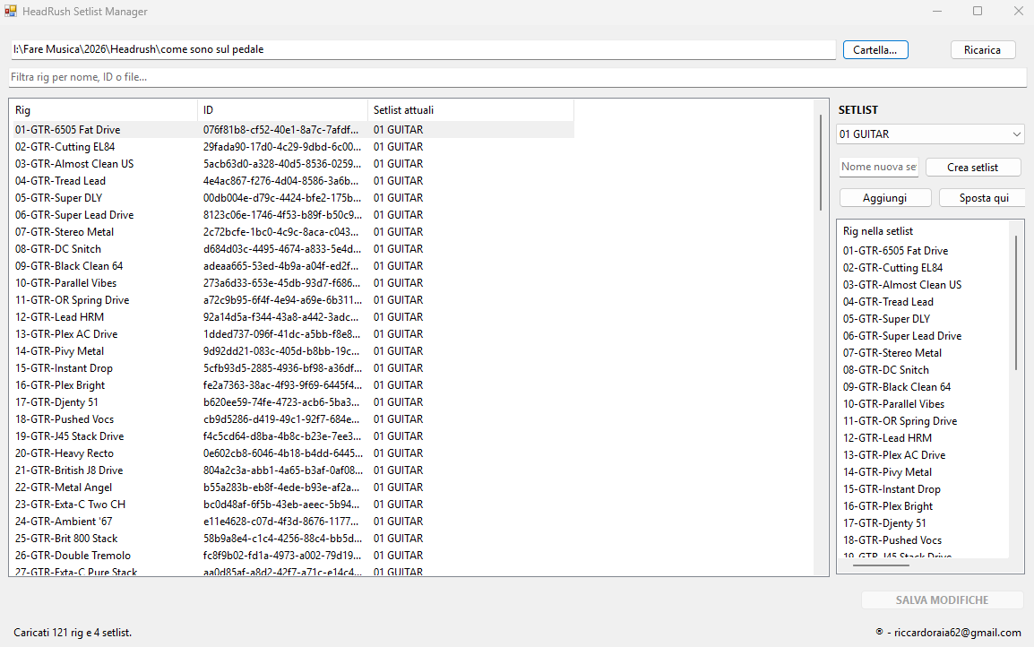Sort by the Setlist attuali column header
Viewport: 1034px width, 647px height.
click(470, 110)
